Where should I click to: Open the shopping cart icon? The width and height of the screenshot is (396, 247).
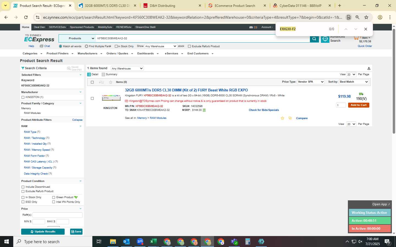pyautogui.click(x=356, y=38)
